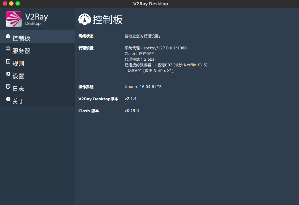
Task: Click the V2Ray Desktop window title text
Action: click(150, 4)
